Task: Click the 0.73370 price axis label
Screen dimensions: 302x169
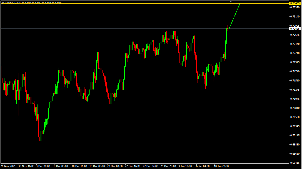Action: 295,7
